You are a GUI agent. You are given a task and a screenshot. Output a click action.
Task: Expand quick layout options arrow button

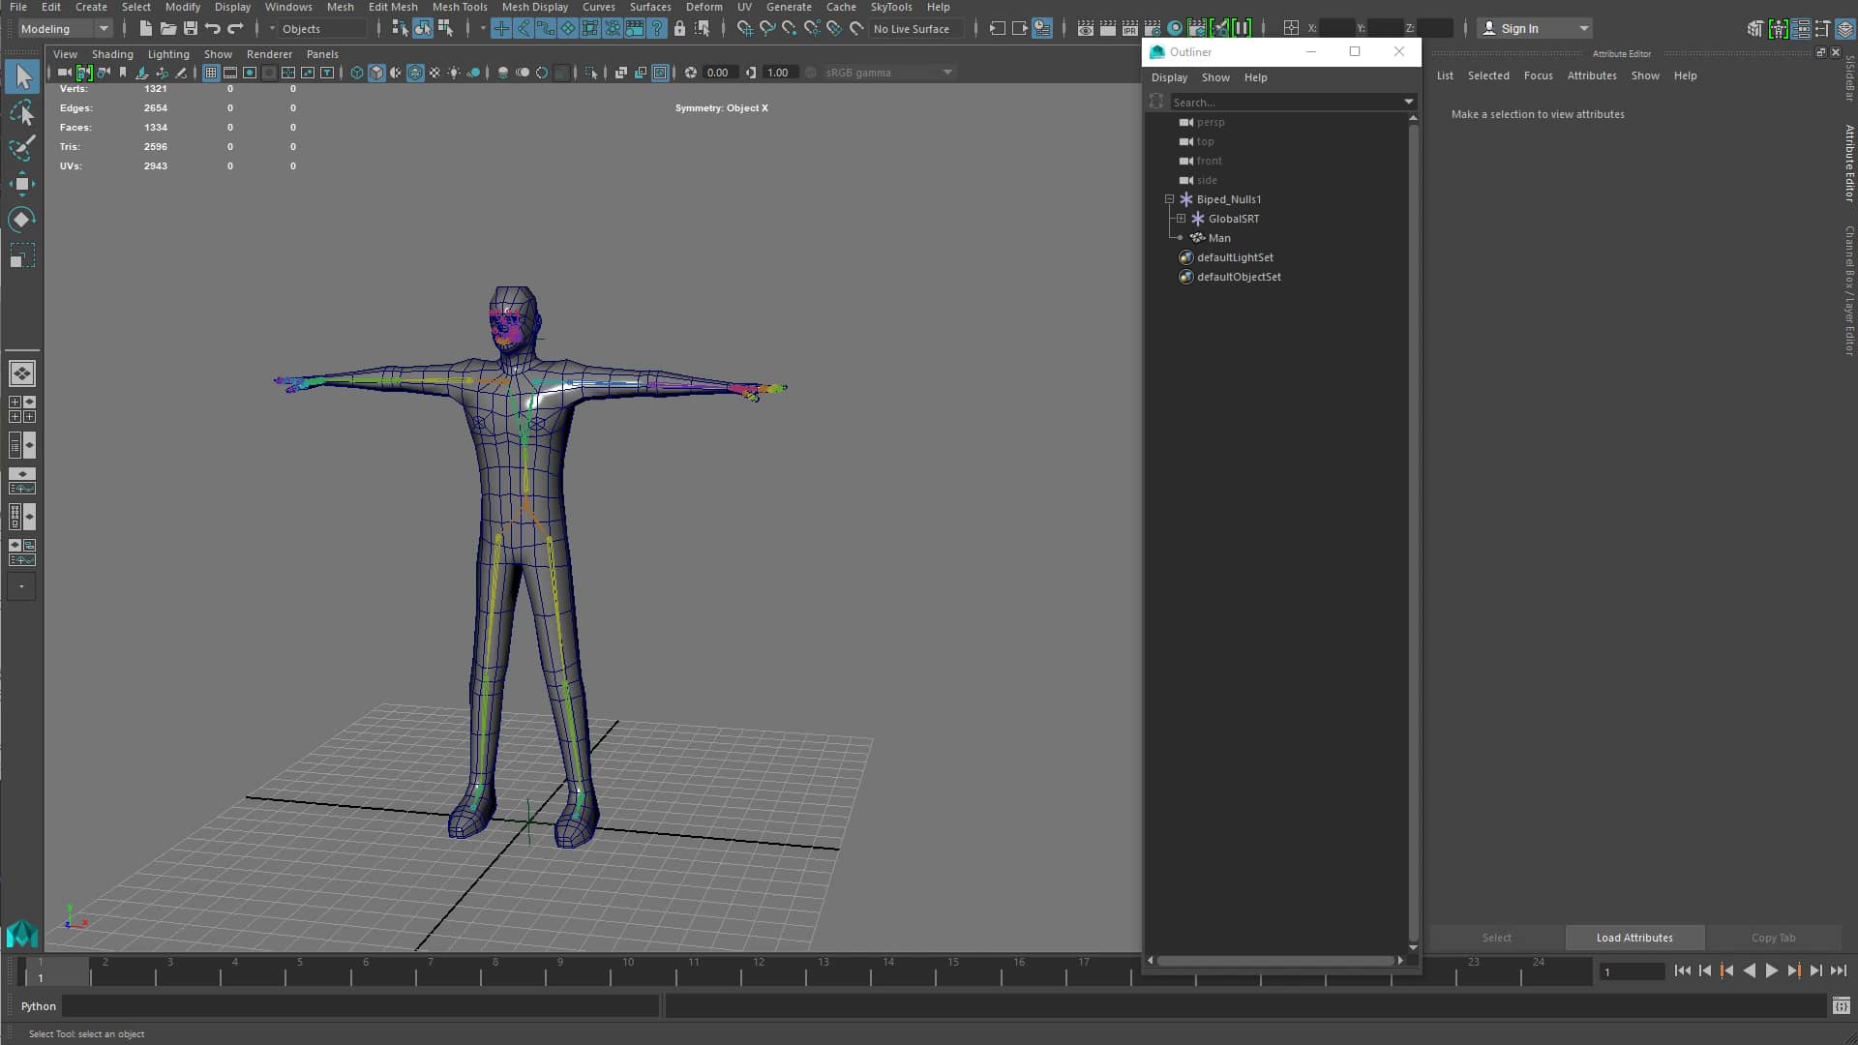[x=21, y=585]
